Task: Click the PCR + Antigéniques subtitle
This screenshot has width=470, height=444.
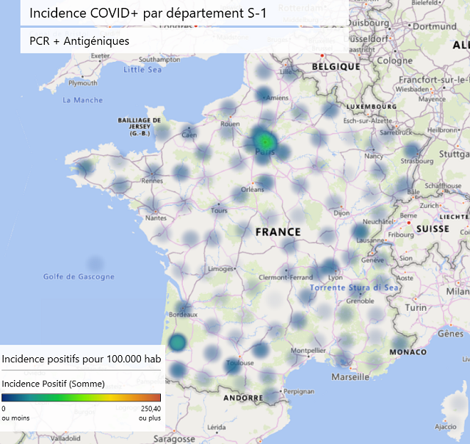Action: [79, 41]
